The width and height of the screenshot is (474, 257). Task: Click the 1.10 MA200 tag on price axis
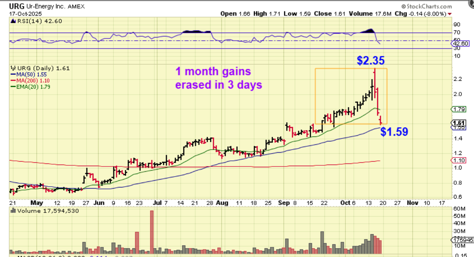pos(458,160)
